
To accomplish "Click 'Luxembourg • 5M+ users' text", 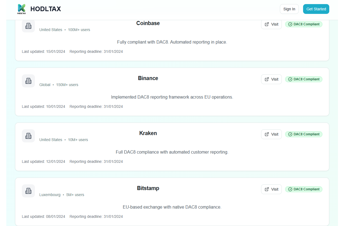I will [62, 195].
